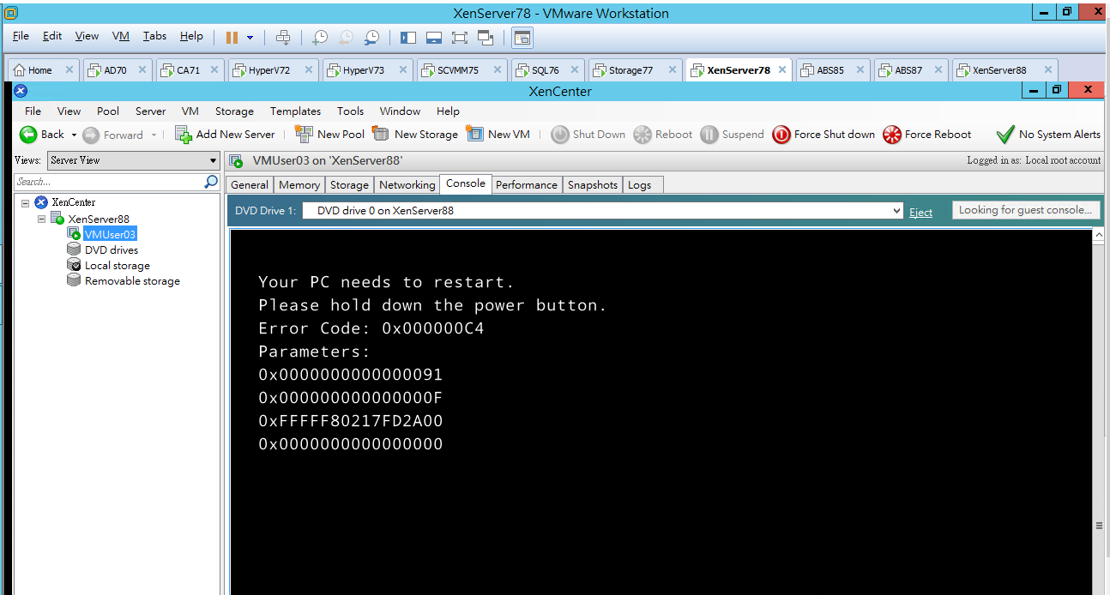Open the XenCenter Tools menu

[350, 111]
